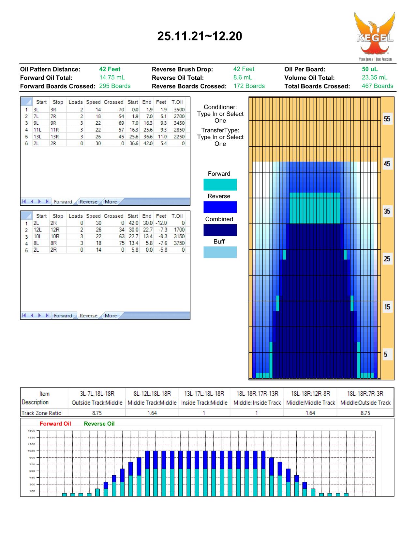Click the navy Combined color swatch
Viewport: 416px width, 539px height.
coord(220,230)
